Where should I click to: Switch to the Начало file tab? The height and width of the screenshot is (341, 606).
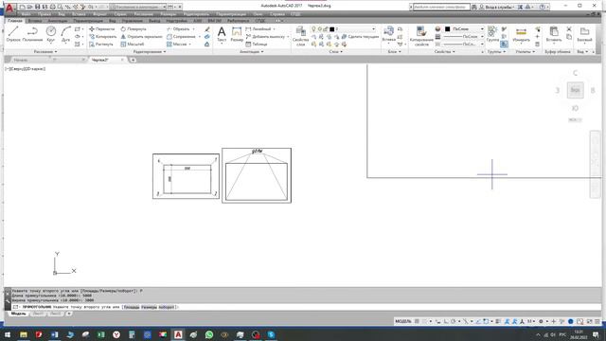pos(21,60)
